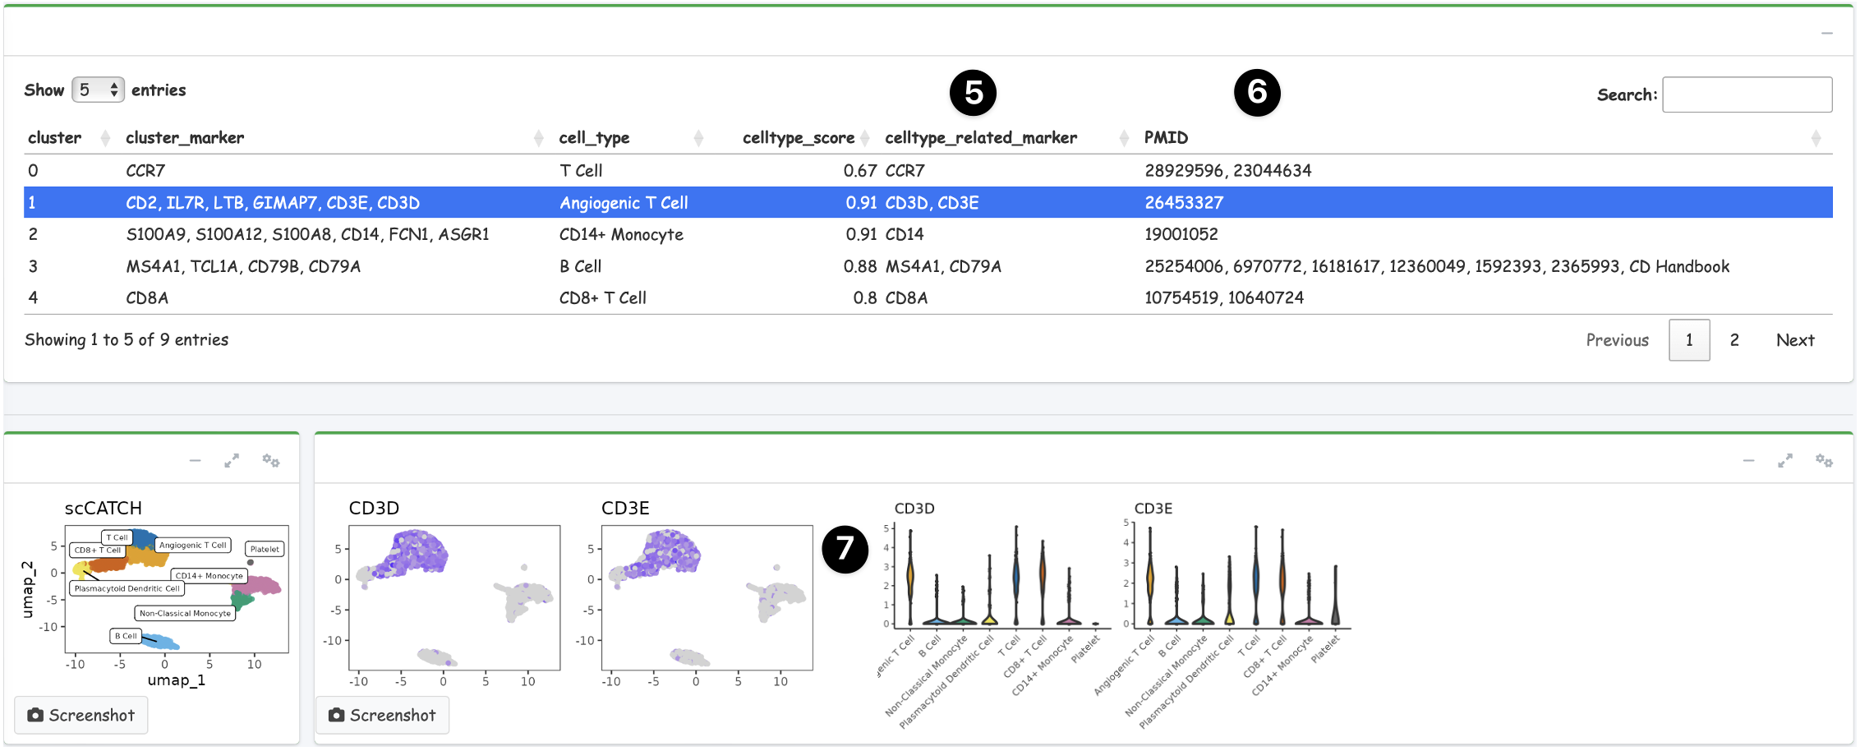1860x751 pixels.
Task: Click the CD3E UMAP feature plot
Action: click(x=707, y=597)
